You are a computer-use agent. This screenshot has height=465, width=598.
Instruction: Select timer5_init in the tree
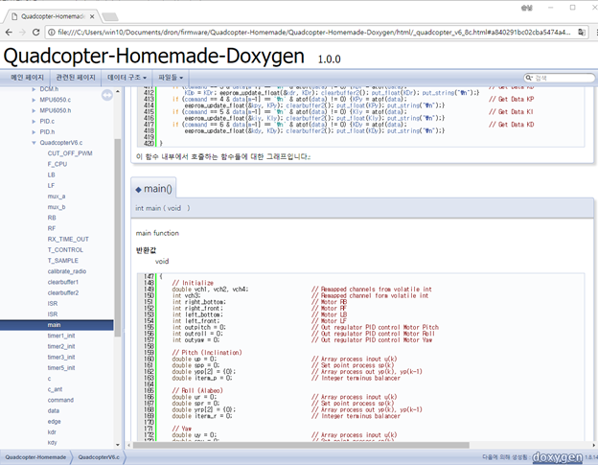[61, 368]
